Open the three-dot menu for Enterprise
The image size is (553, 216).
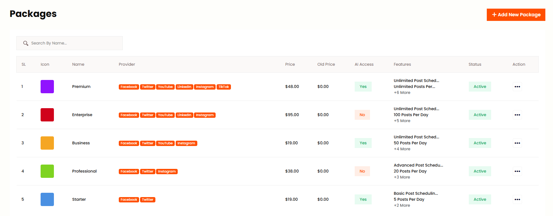(517, 115)
